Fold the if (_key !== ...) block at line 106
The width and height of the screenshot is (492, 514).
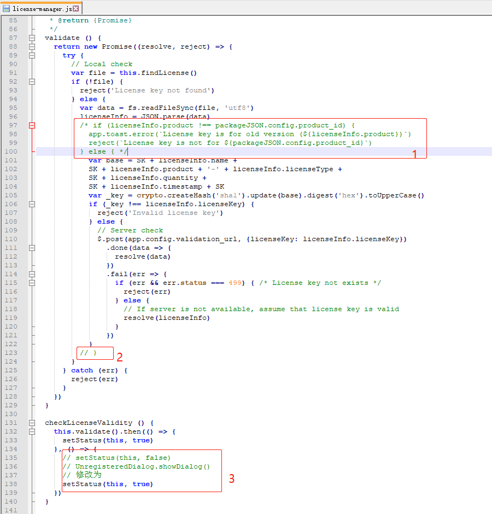(32, 204)
